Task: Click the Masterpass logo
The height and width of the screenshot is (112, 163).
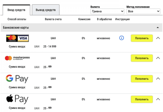Action: (x=17, y=58)
